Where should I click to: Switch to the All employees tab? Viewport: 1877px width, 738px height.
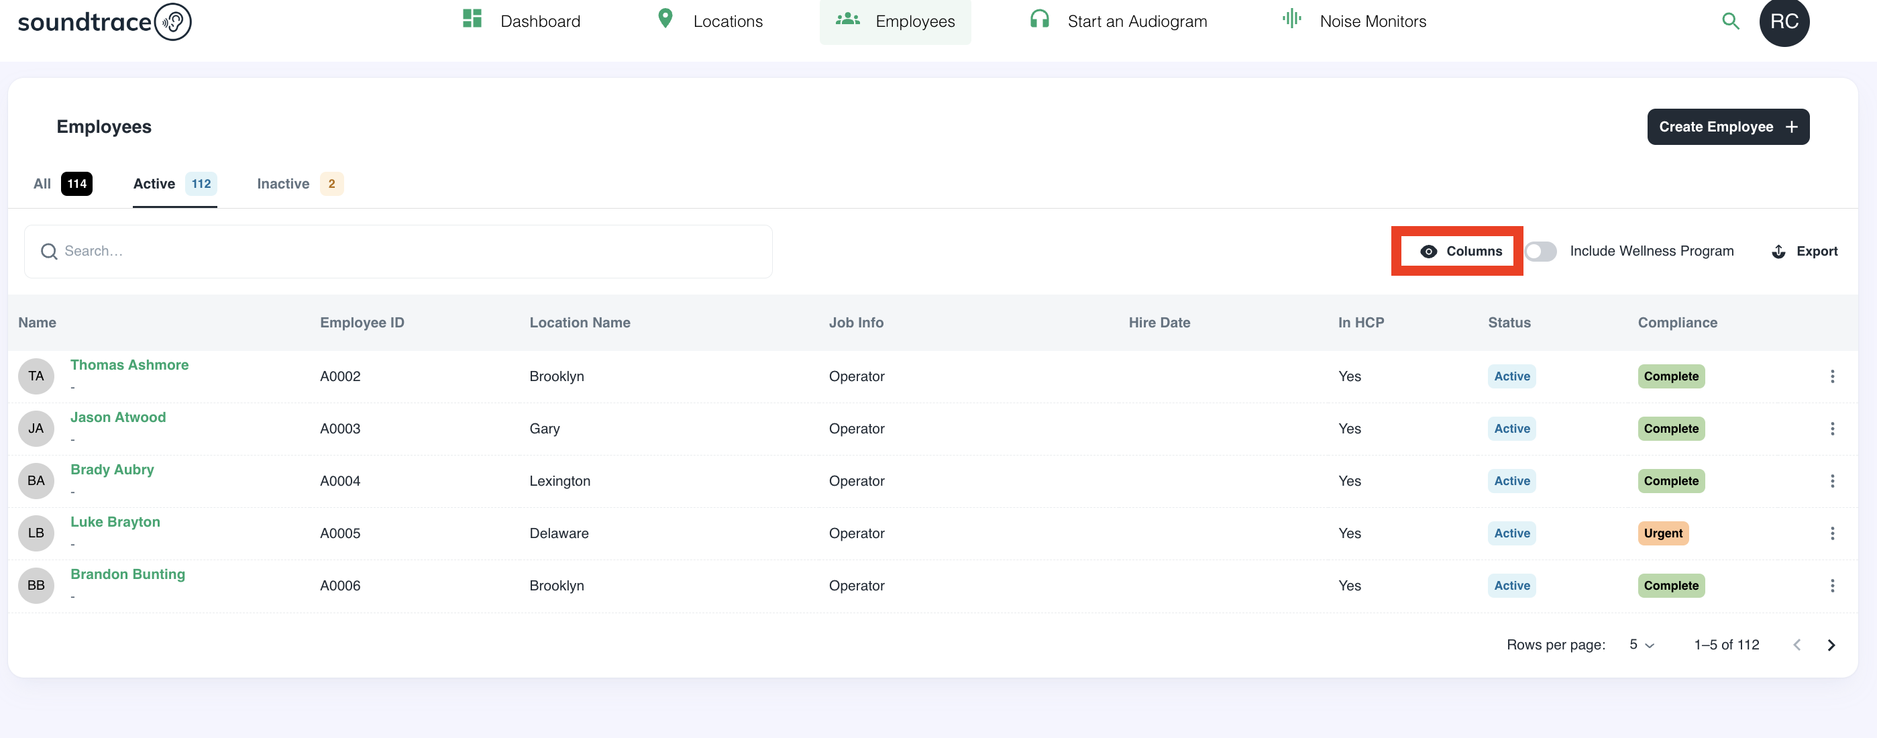tap(62, 184)
